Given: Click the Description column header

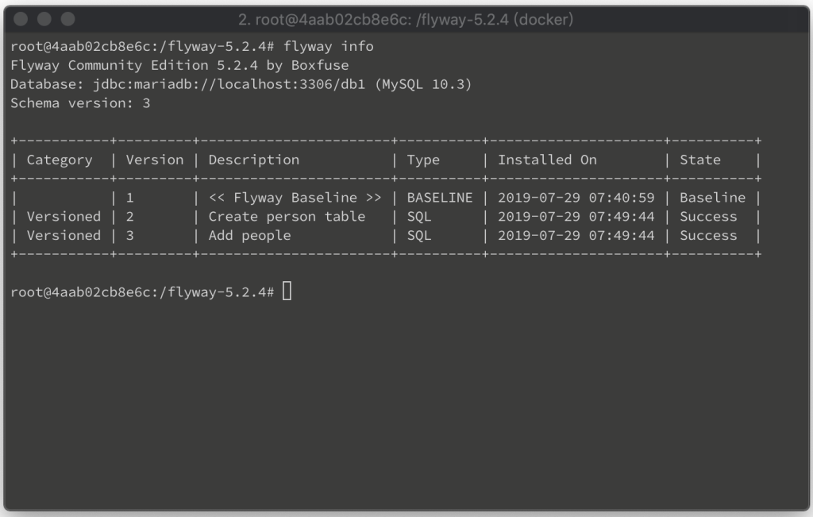Looking at the screenshot, I should pos(253,160).
